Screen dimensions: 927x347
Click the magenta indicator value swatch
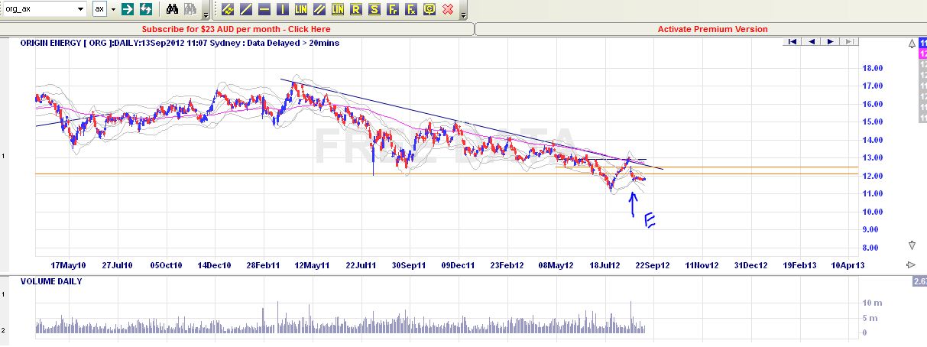coord(922,54)
